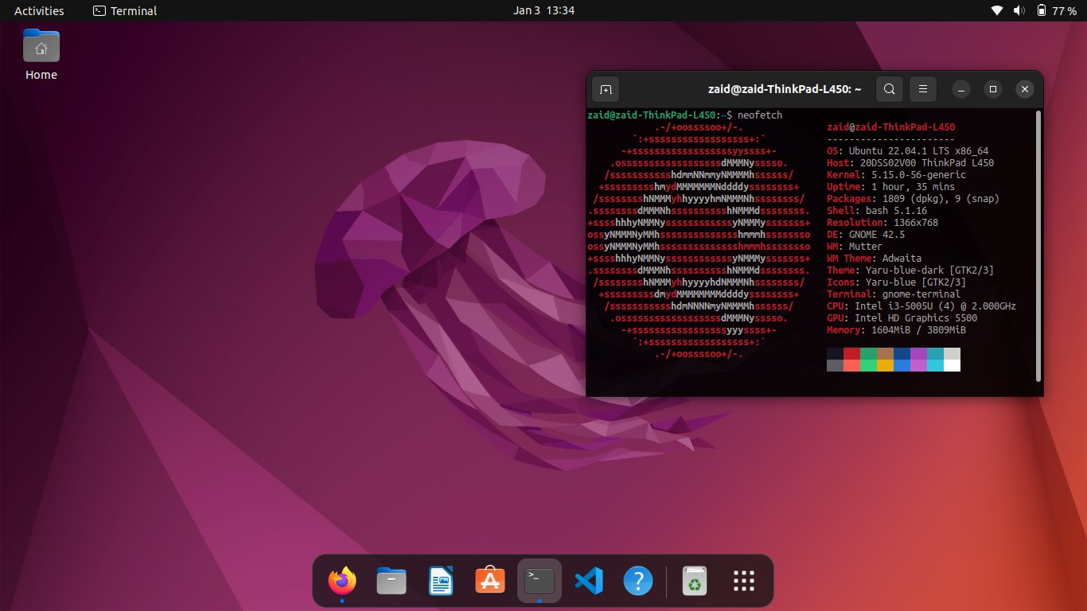Open the Help application from the dock

pyautogui.click(x=638, y=581)
